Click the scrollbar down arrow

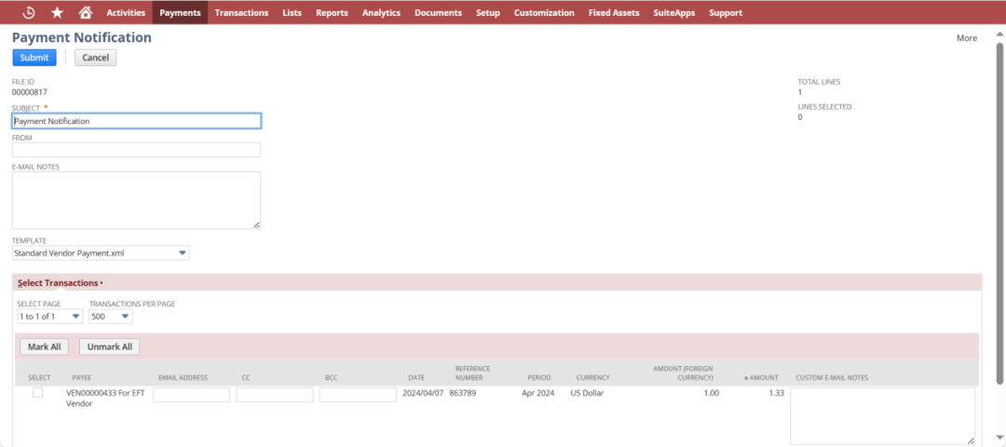(x=999, y=438)
